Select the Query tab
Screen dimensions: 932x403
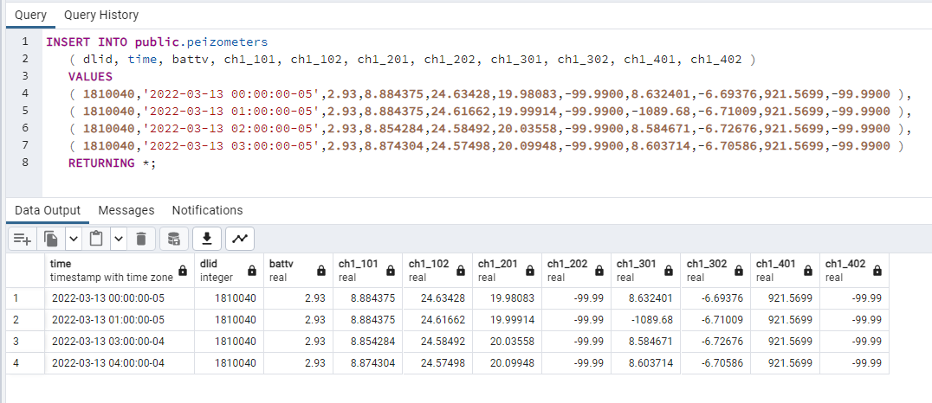pos(31,15)
